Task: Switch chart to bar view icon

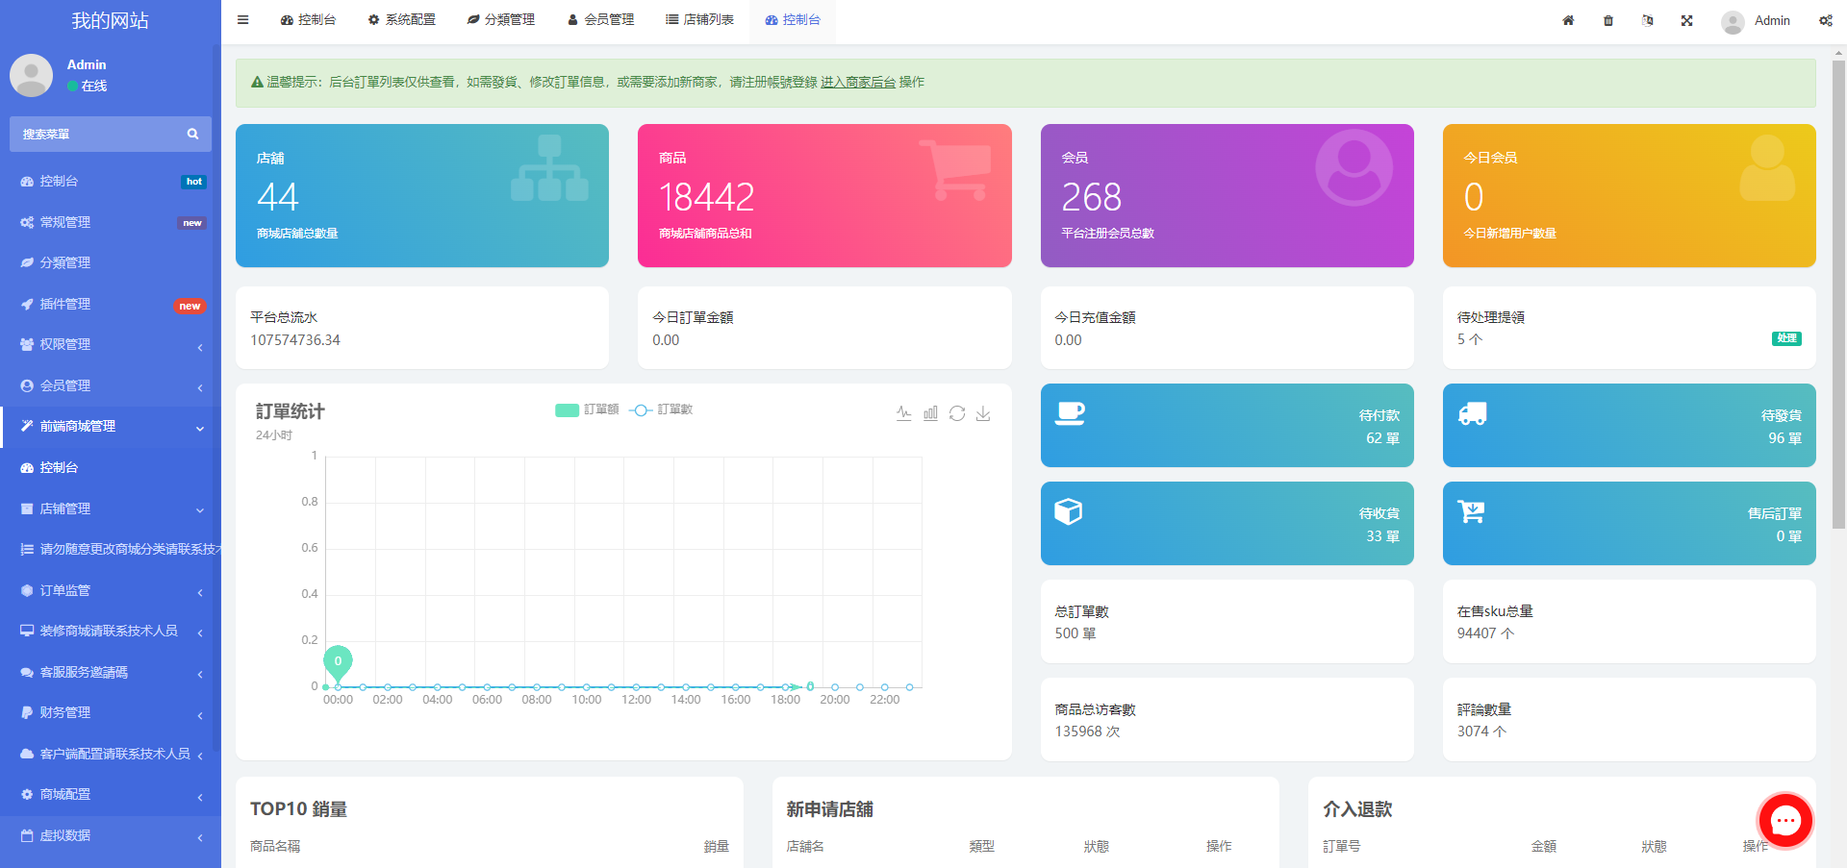Action: 930,413
